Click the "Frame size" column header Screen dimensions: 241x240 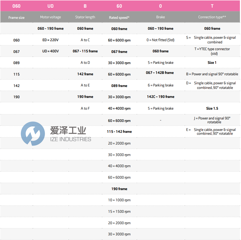(16, 17)
